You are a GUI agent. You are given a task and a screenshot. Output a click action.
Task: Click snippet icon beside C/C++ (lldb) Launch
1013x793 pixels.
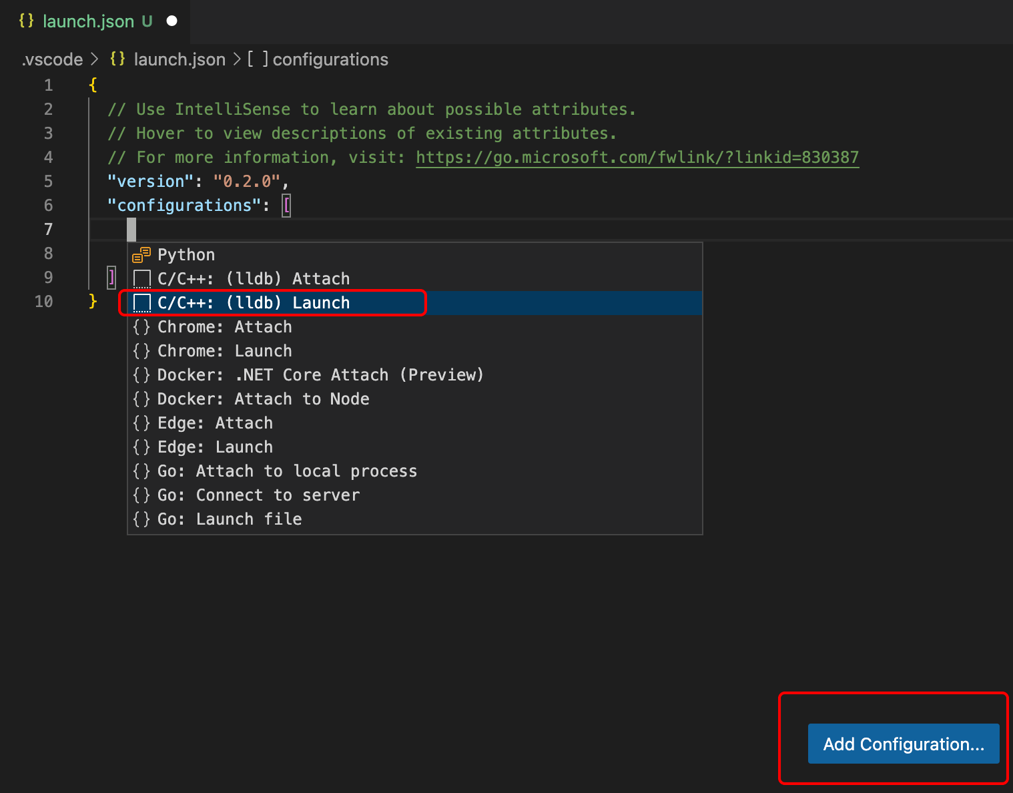click(142, 303)
